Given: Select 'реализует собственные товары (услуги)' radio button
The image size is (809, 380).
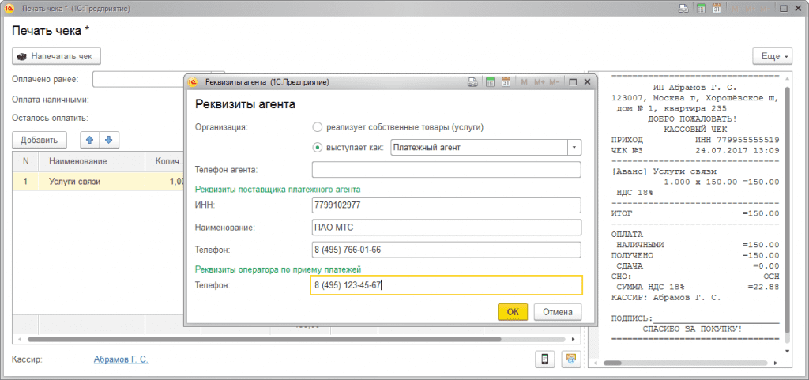Looking at the screenshot, I should (318, 126).
